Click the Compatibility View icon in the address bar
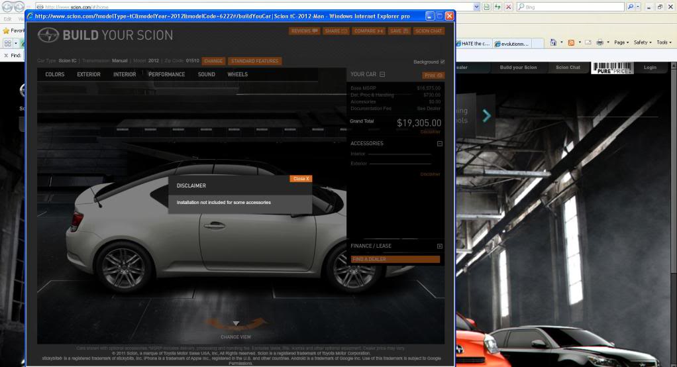This screenshot has width=677, height=367. [487, 7]
